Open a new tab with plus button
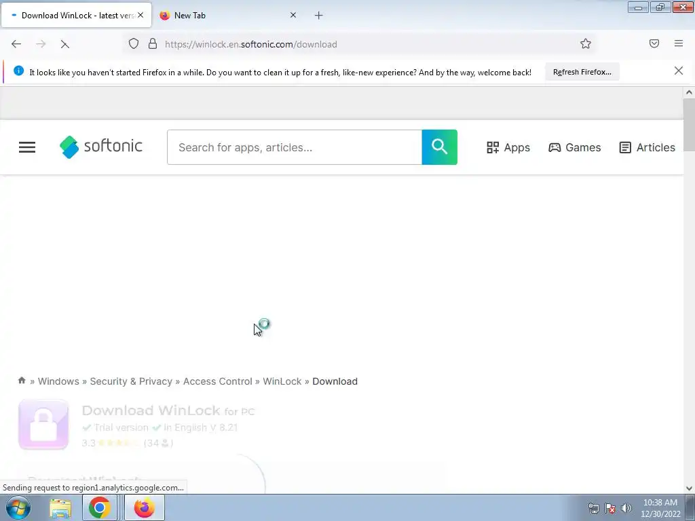This screenshot has width=695, height=521. click(x=319, y=16)
